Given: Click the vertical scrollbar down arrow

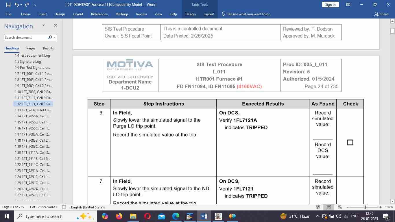Looking at the screenshot, I should (x=392, y=201).
